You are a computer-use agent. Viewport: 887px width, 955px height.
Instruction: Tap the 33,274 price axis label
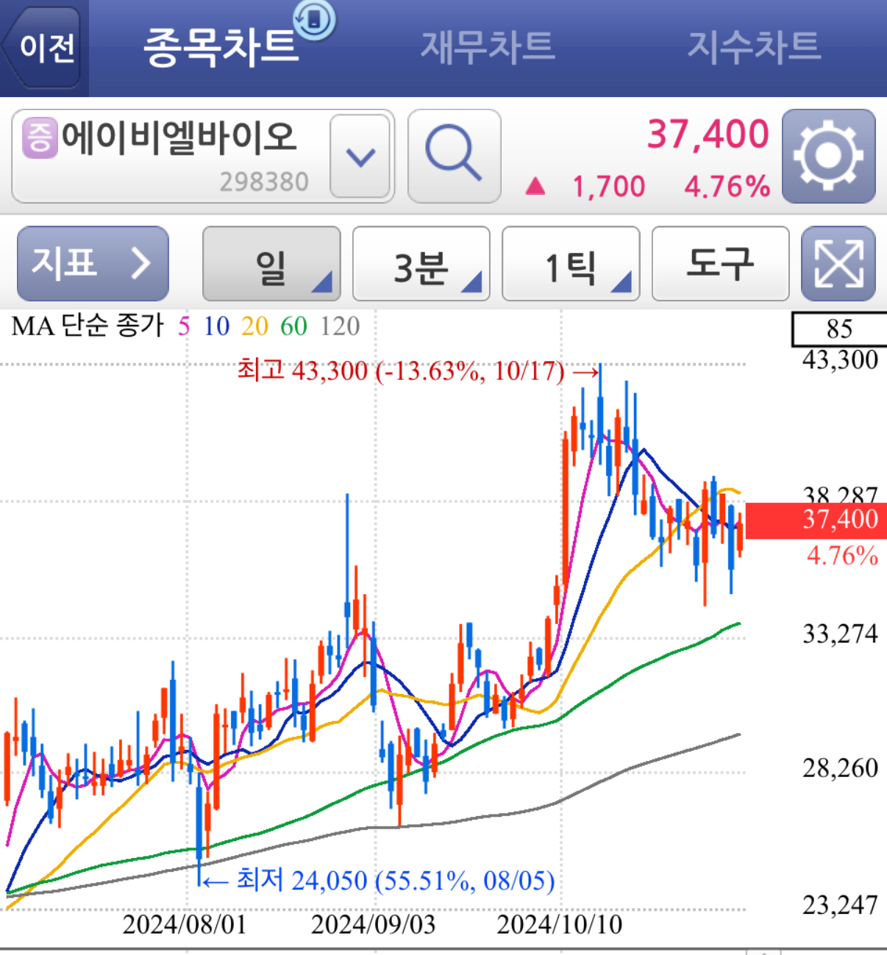840,633
